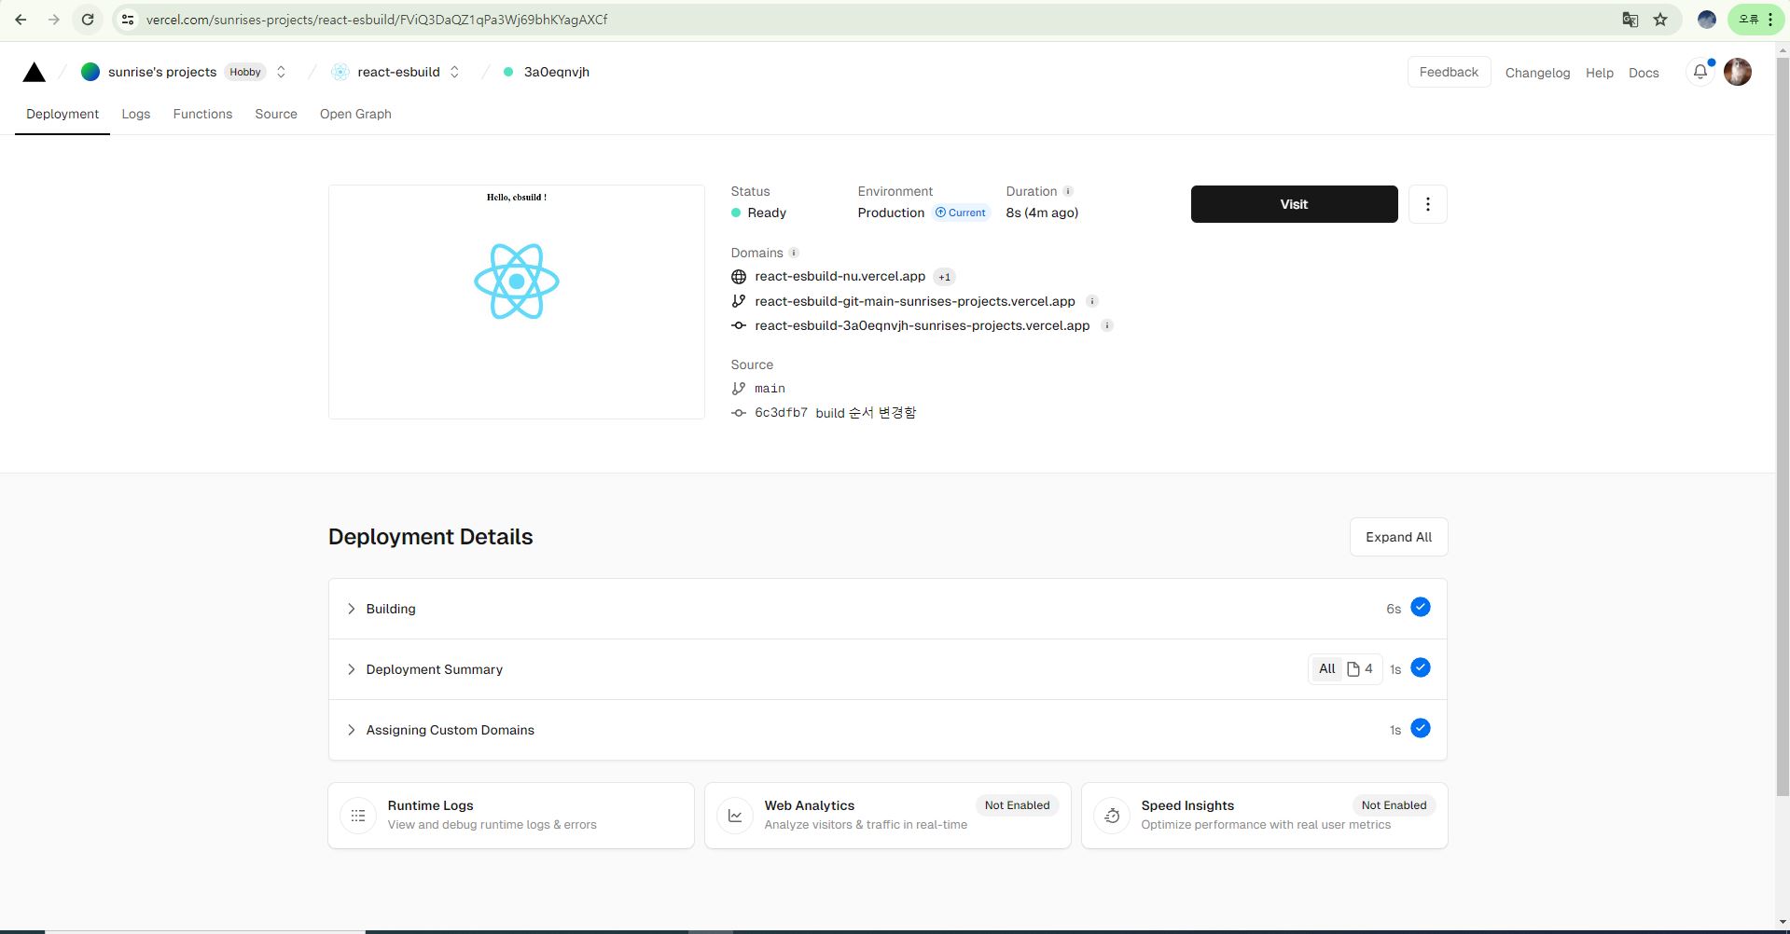Click the globe icon beside react-esbuild-nu.vercel.app

[739, 277]
